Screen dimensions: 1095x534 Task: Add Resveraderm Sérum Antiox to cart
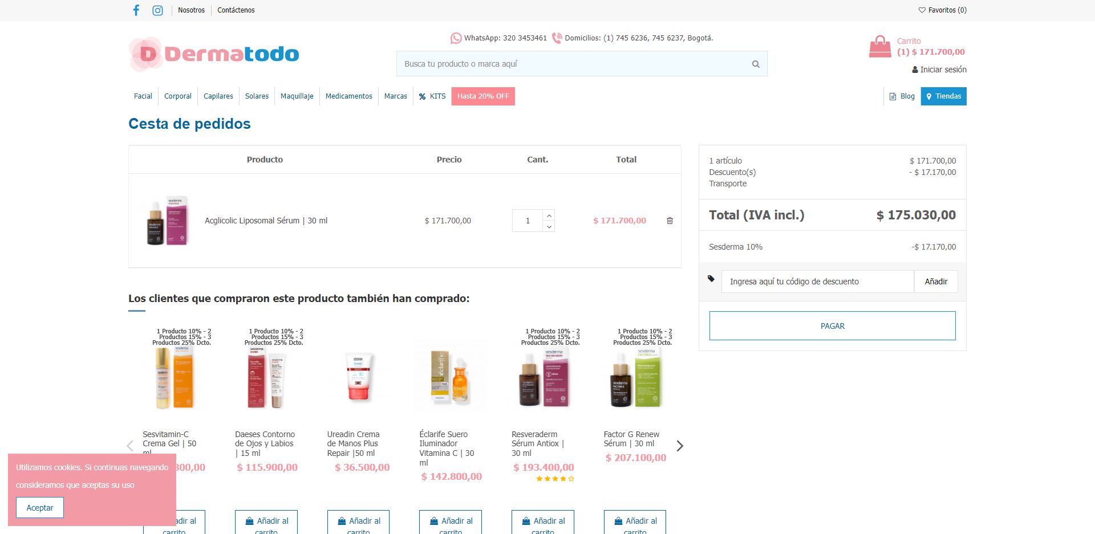[543, 523]
